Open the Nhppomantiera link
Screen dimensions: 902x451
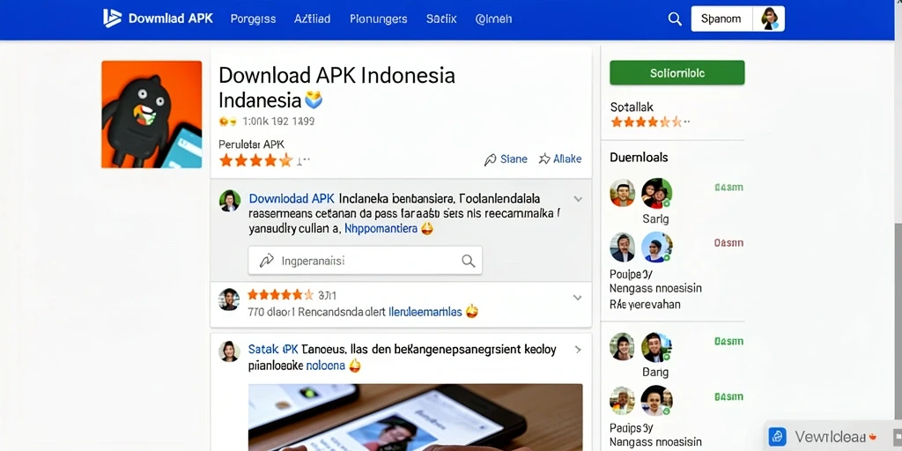pyautogui.click(x=381, y=228)
